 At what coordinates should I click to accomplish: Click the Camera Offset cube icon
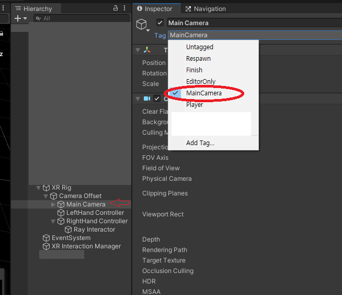pyautogui.click(x=54, y=196)
